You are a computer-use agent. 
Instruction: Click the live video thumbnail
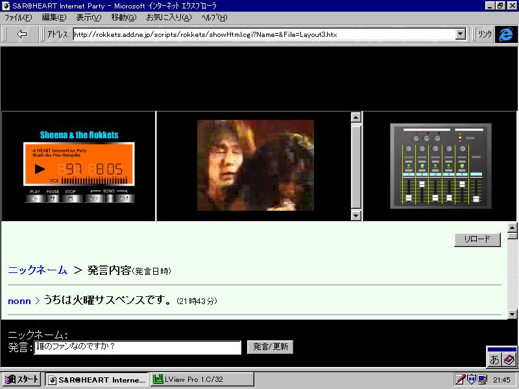pos(255,165)
